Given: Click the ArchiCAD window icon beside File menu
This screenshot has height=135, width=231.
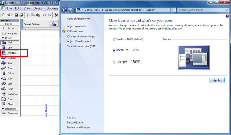Looking at the screenshot, I should coord(3,8).
